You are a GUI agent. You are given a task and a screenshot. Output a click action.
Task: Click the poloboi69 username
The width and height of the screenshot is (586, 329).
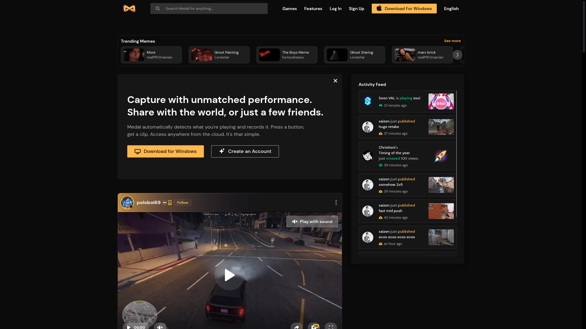pyautogui.click(x=149, y=203)
